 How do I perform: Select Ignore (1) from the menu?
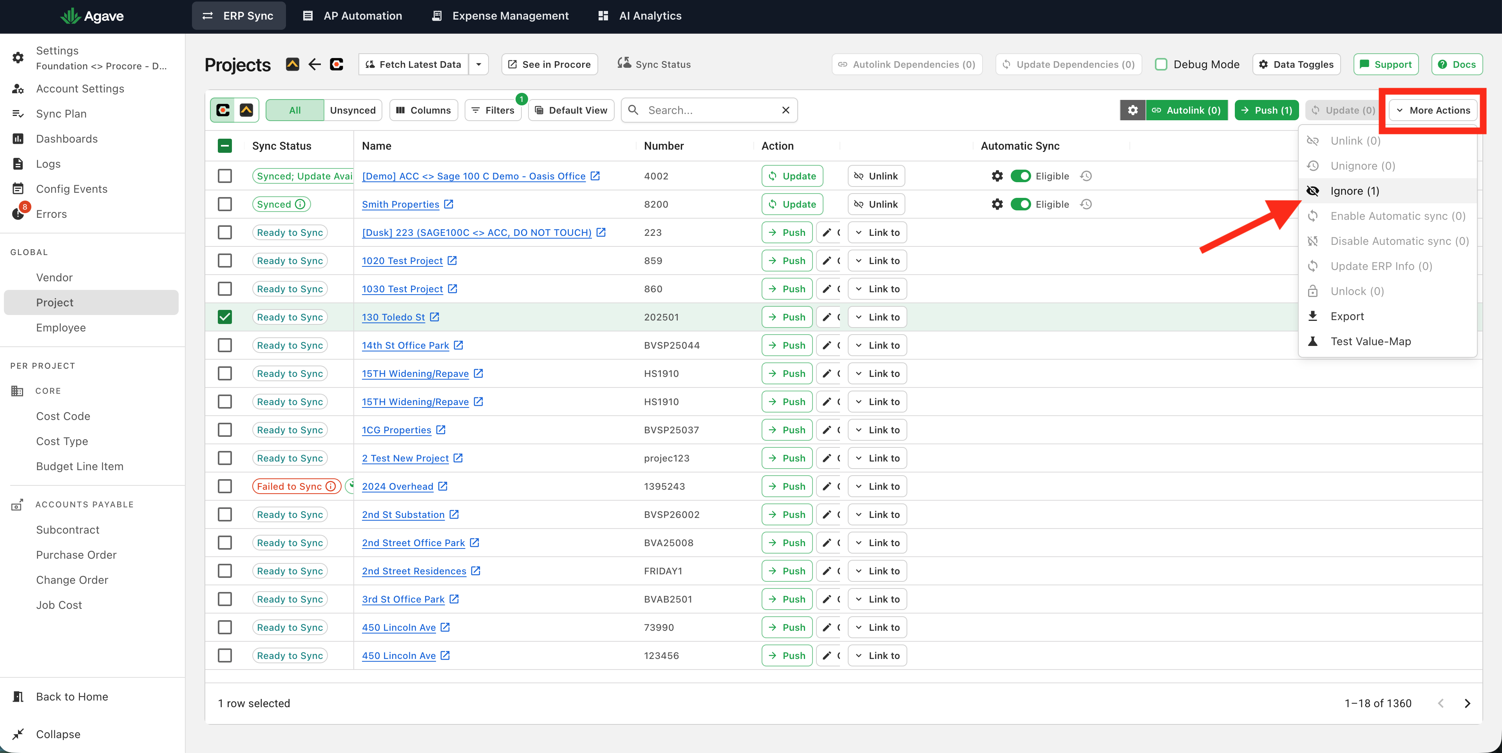coord(1354,191)
